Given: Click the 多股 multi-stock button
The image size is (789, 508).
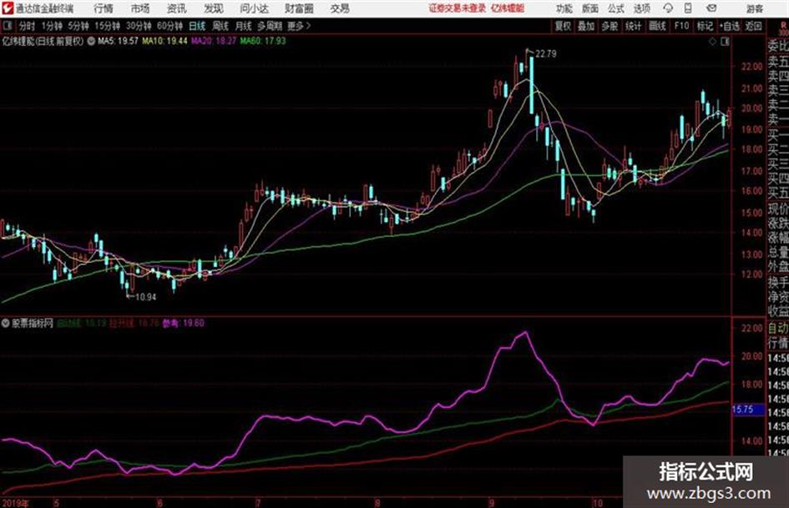Looking at the screenshot, I should tap(609, 26).
